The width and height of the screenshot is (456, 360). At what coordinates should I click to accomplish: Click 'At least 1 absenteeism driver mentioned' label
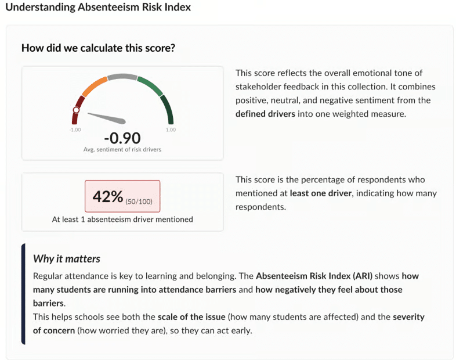pyautogui.click(x=122, y=219)
